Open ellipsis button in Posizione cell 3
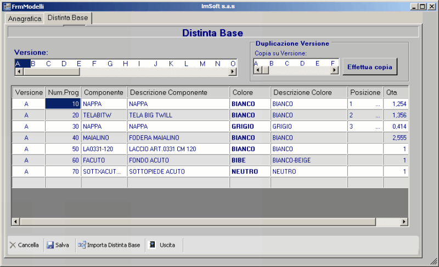 (378, 126)
